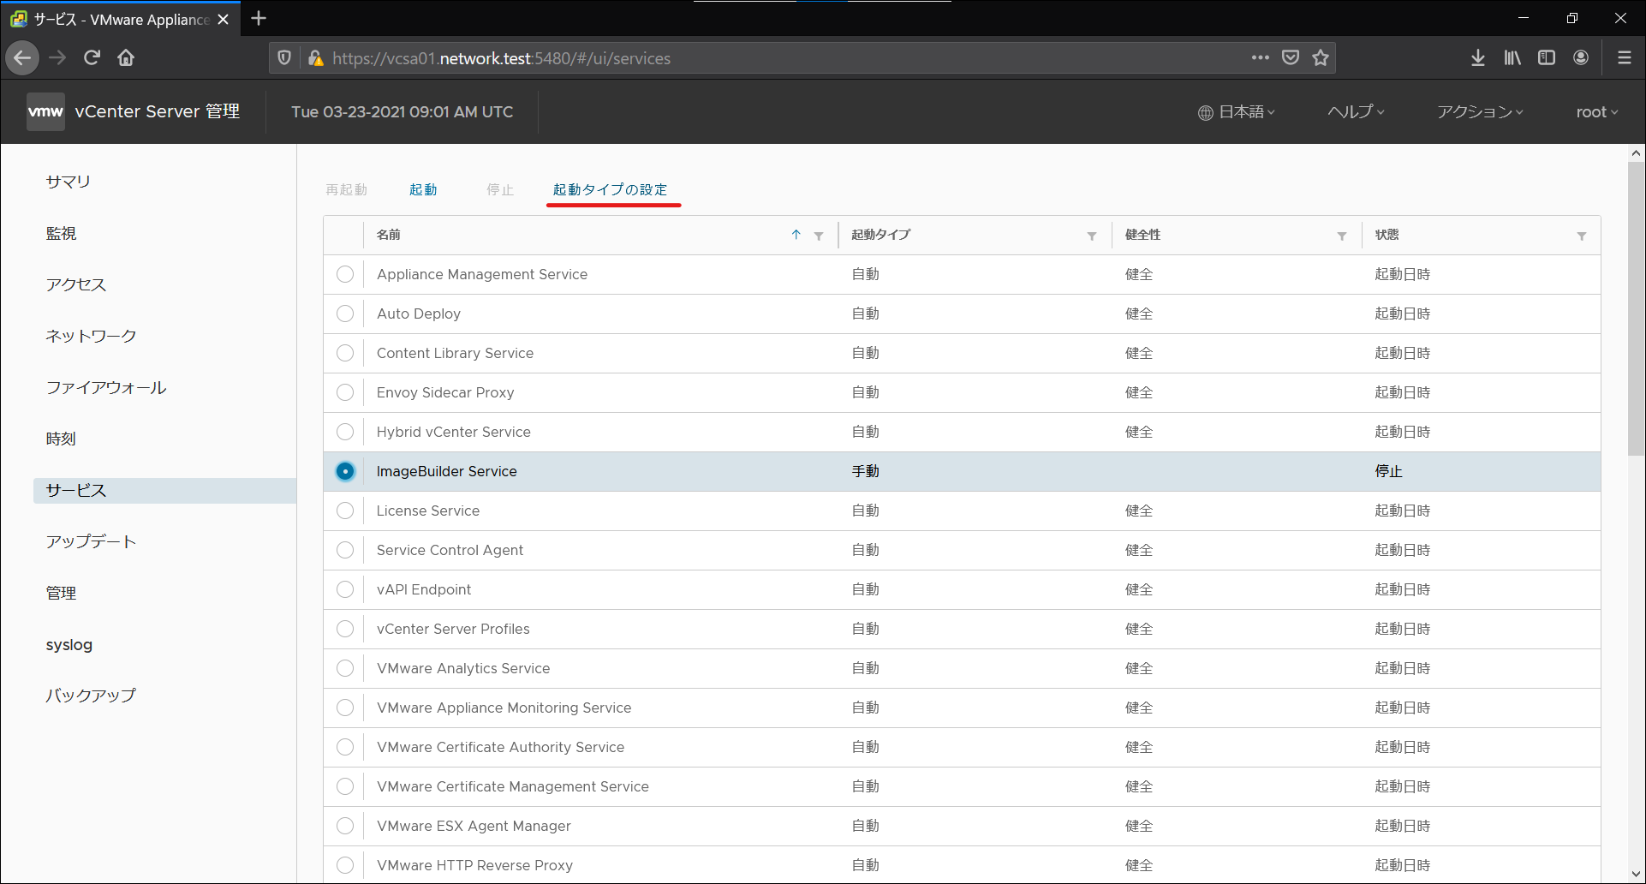Click the 起動 button to start service

pos(423,189)
